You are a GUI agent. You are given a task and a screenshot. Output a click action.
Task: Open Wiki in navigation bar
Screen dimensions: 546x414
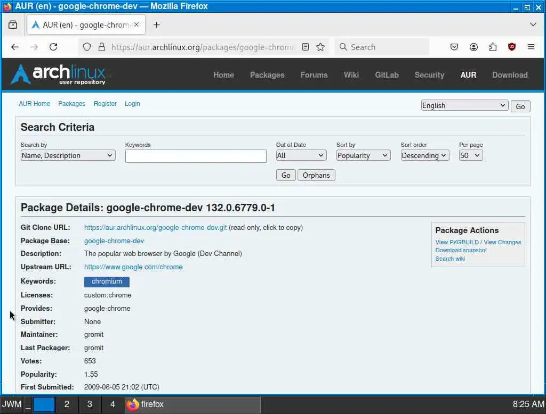pyautogui.click(x=351, y=74)
